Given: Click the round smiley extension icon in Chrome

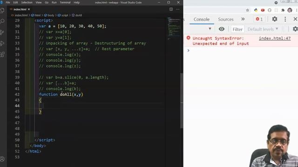Looking at the screenshot, I should coord(270,10).
